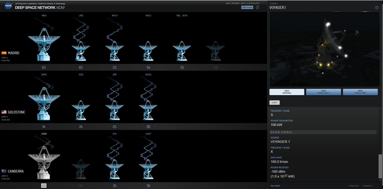
Task: Open the virtual tour link
Action: 354,185
